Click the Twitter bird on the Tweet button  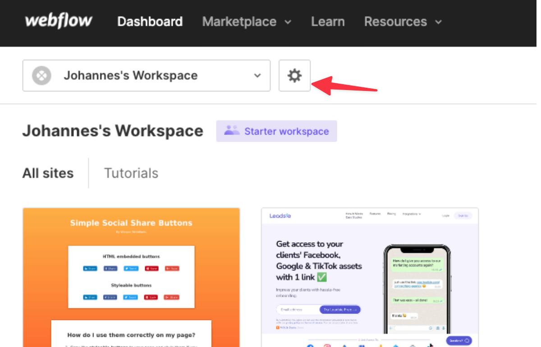[x=126, y=268]
